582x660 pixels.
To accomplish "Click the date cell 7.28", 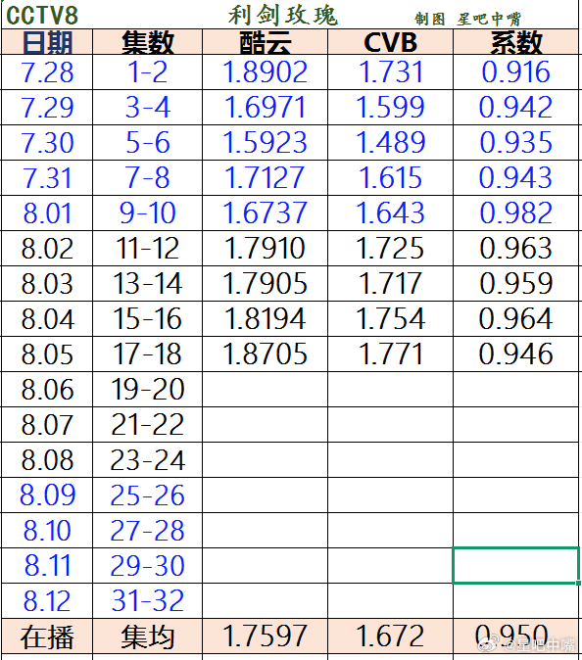I will (47, 72).
